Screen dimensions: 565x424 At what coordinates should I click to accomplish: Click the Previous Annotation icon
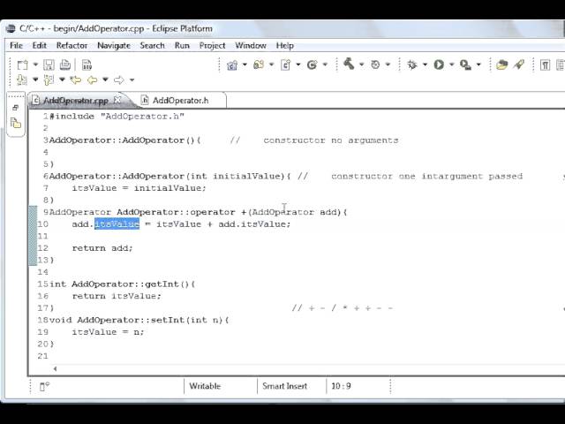[x=49, y=79]
